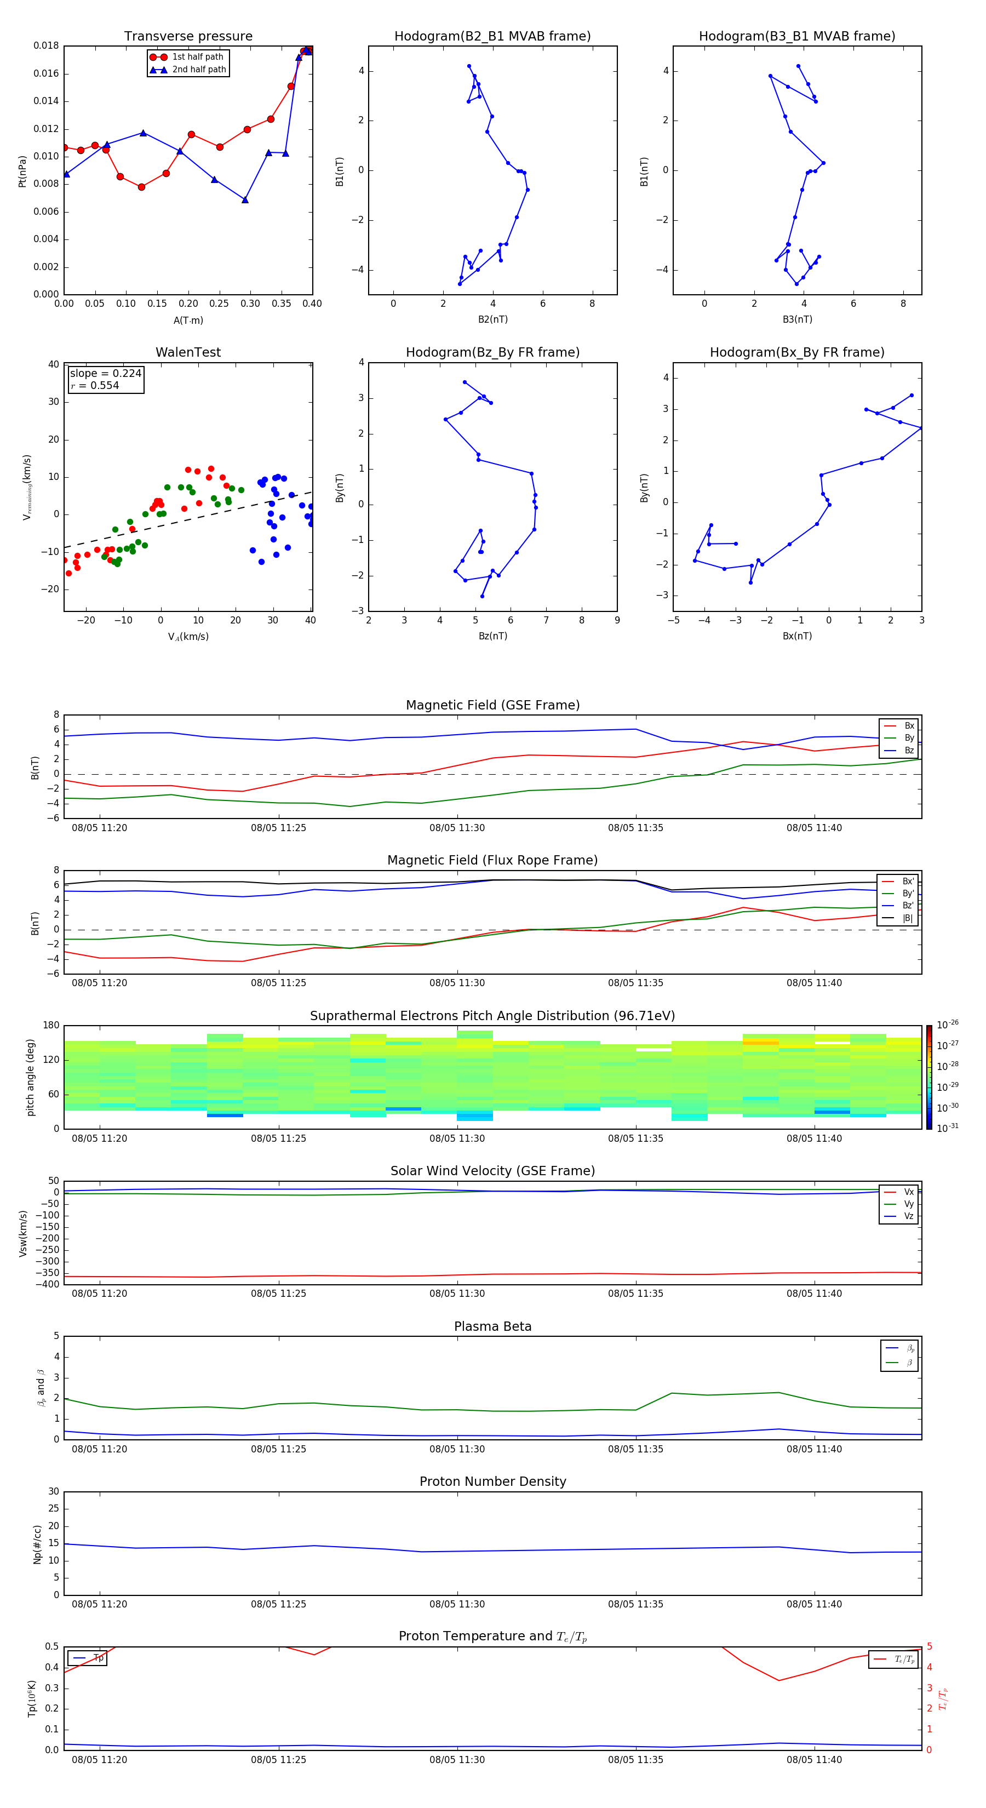Click the 'Tp' legend entry

(x=88, y=1658)
